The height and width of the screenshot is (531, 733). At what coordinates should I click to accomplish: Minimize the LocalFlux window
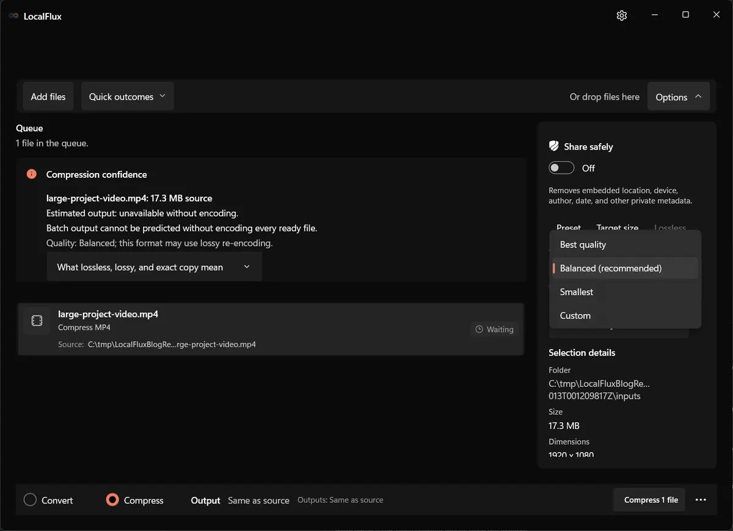pos(654,15)
